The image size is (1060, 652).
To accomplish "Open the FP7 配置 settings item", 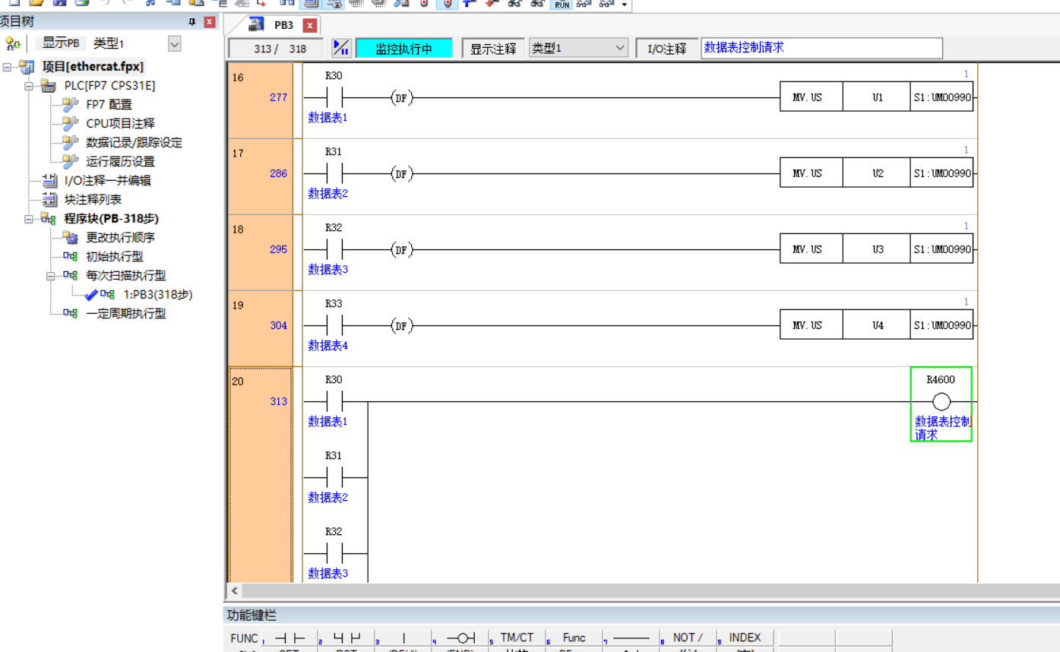I will click(x=109, y=104).
